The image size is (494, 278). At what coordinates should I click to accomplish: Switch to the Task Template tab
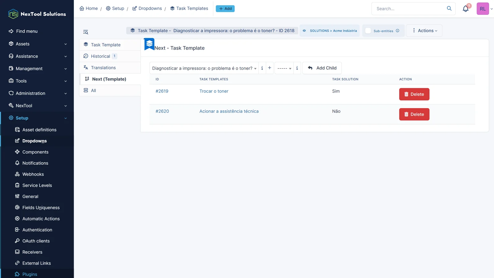click(110, 45)
